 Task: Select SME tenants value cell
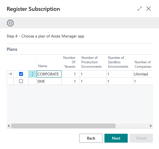coord(71,81)
